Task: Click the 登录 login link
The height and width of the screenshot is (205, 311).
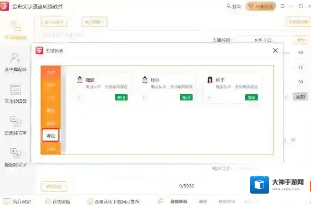Action: [236, 6]
